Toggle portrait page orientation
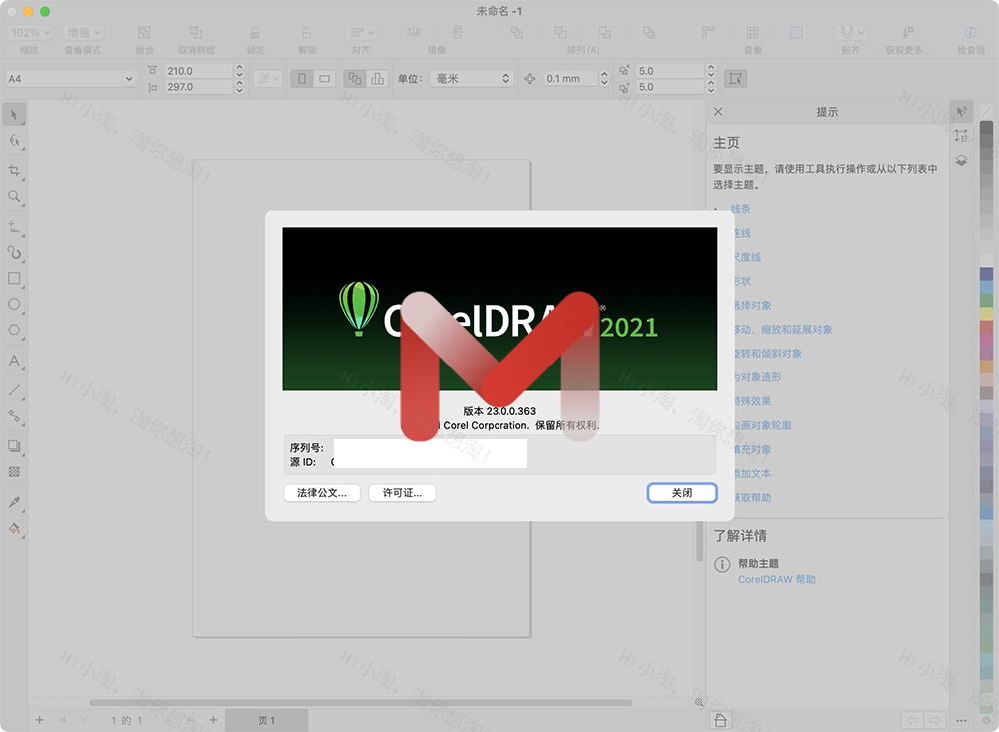This screenshot has height=732, width=999. [302, 78]
